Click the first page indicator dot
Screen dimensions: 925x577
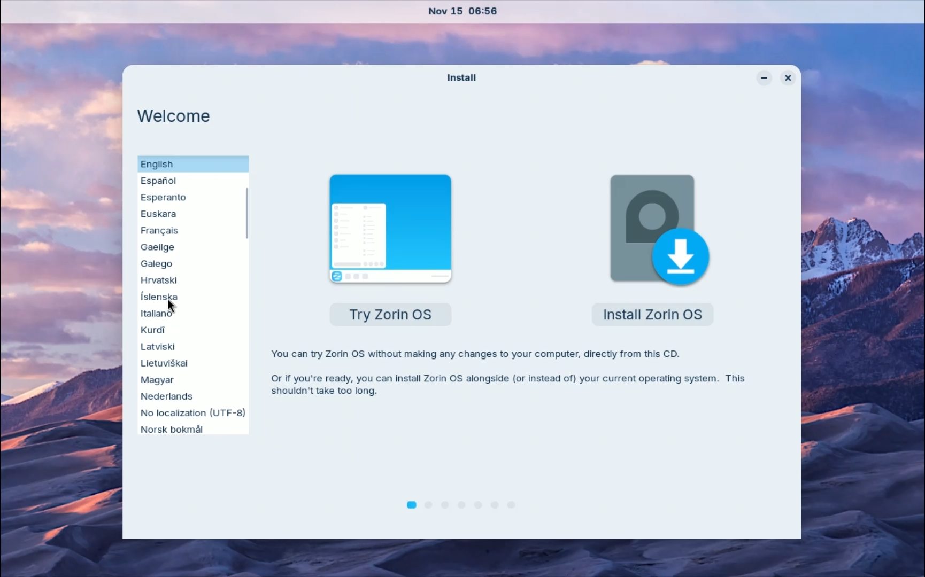coord(411,504)
